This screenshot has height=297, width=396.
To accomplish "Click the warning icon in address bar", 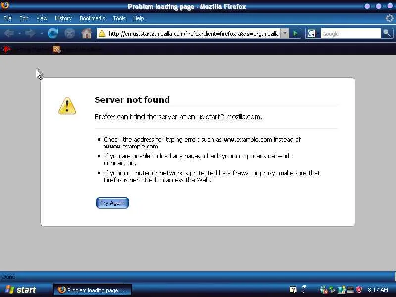I will pos(102,33).
